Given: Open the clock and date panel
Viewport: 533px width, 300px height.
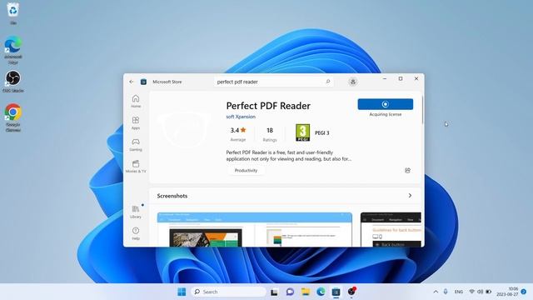Looking at the screenshot, I should [x=507, y=292].
